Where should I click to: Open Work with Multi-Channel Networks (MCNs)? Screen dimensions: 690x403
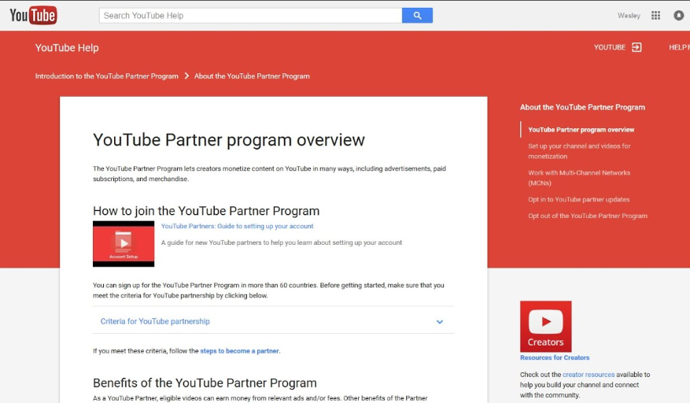pos(579,178)
